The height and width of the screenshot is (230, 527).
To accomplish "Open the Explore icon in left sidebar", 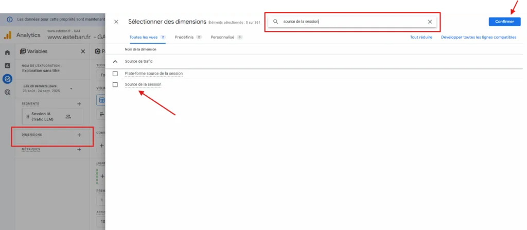I will [7, 79].
